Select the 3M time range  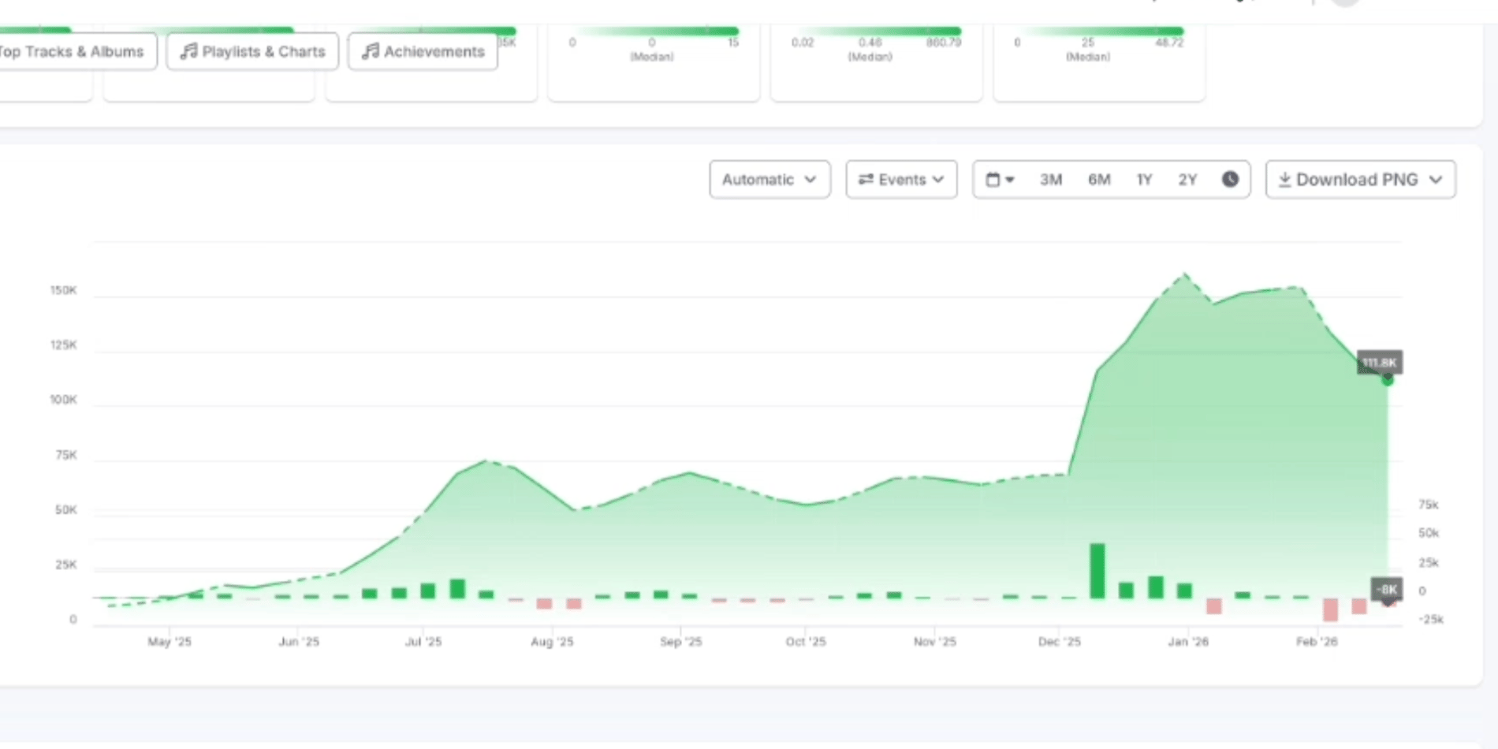coord(1050,180)
